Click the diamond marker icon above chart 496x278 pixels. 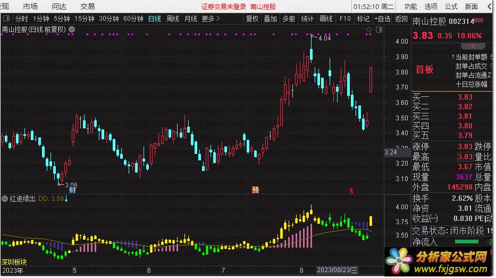(x=369, y=29)
